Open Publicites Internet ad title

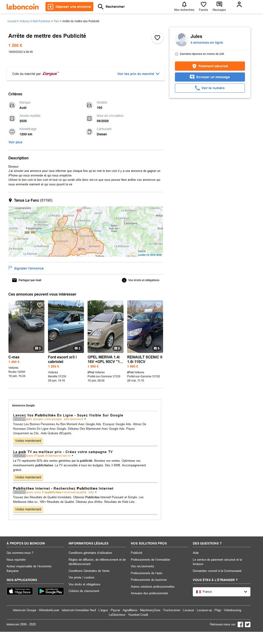pyautogui.click(x=63, y=488)
